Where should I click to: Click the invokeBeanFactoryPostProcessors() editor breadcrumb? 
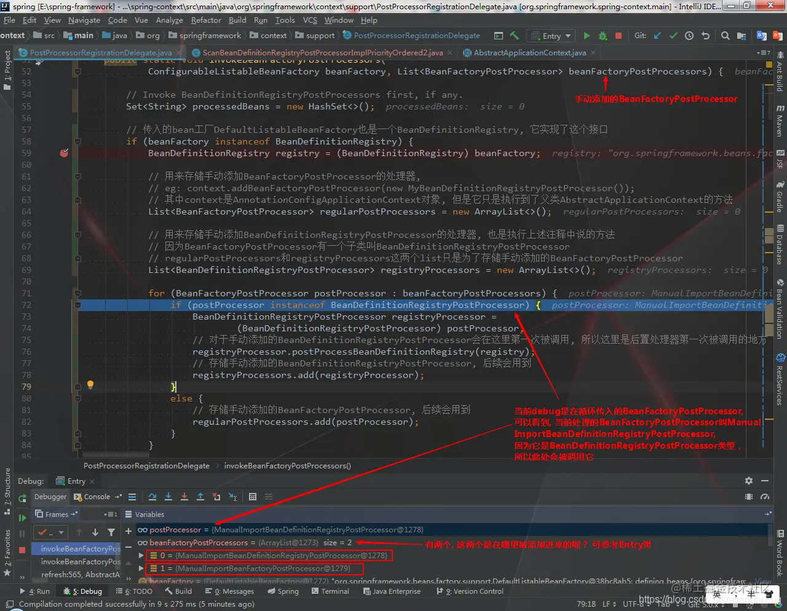[x=287, y=466]
